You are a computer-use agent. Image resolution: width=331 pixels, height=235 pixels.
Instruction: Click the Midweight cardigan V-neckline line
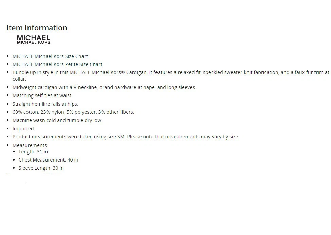104,87
